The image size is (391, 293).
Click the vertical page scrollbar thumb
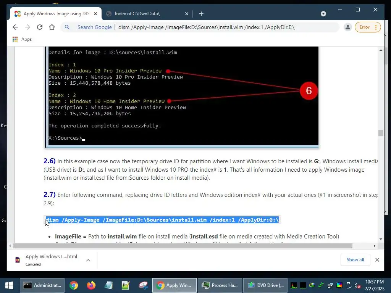(x=381, y=133)
